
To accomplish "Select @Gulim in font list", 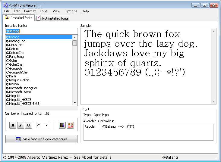I will tap(39, 61).
